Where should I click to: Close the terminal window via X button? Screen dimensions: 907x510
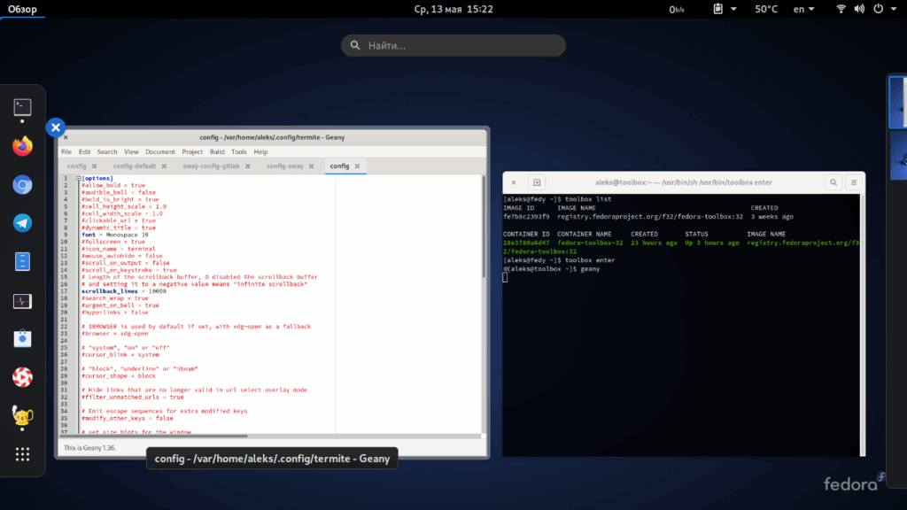tap(514, 182)
